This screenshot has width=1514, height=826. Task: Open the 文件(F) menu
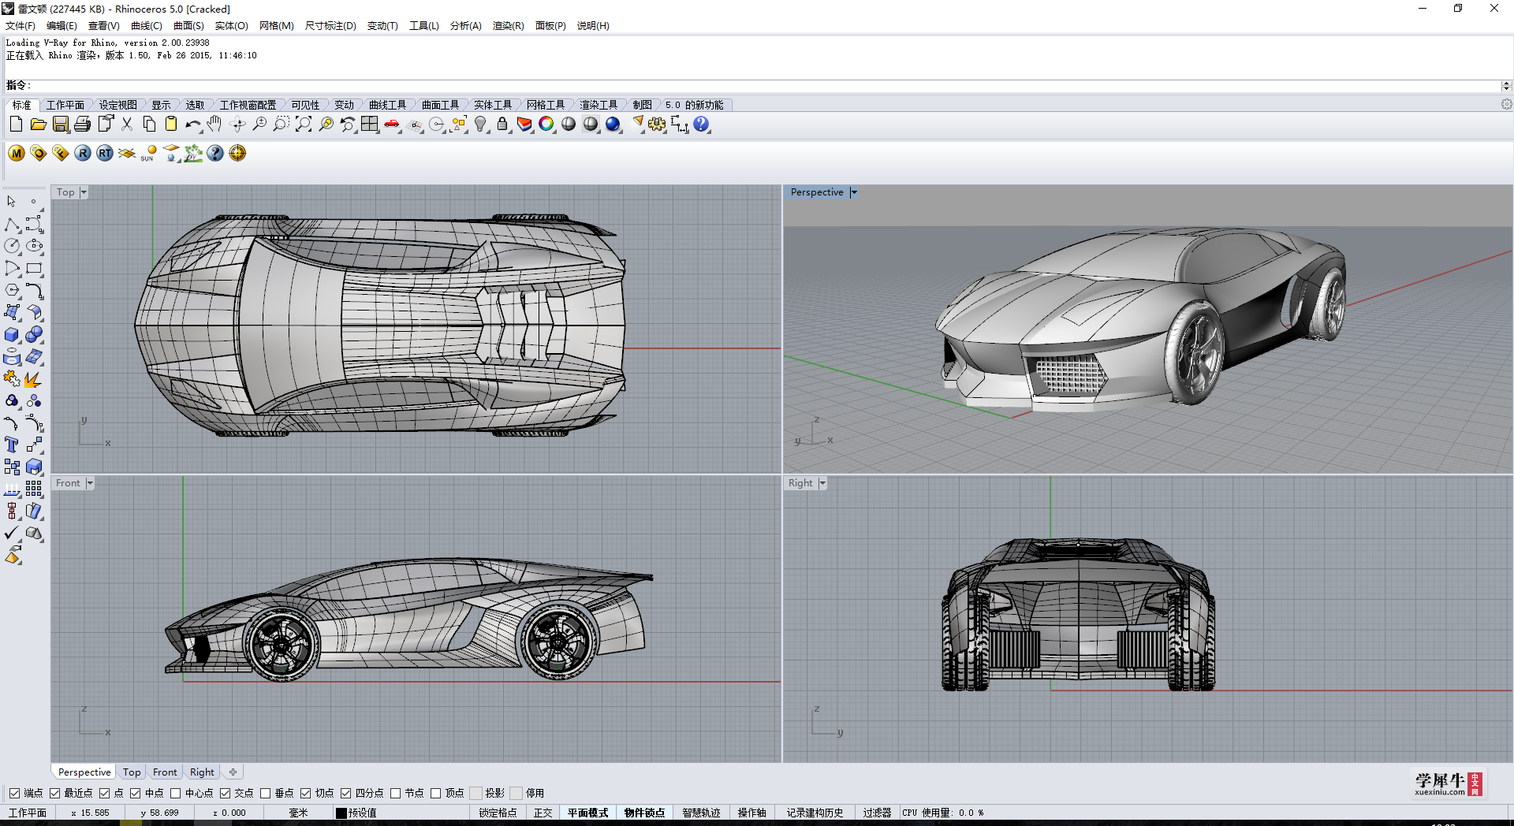click(21, 26)
